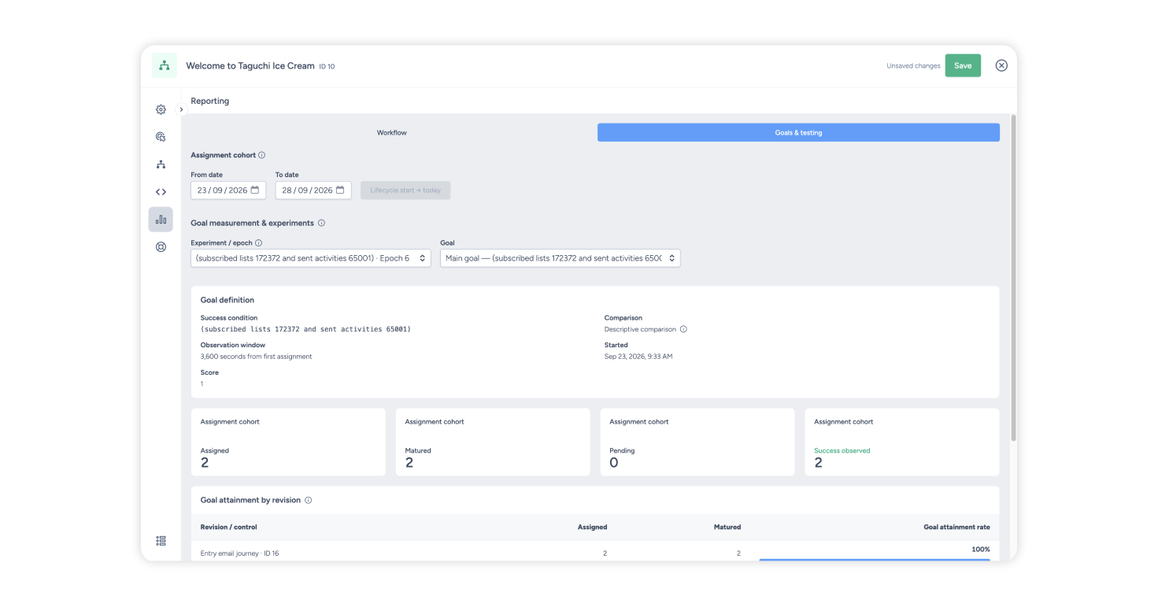Click the Pending cohort card

coord(697,442)
